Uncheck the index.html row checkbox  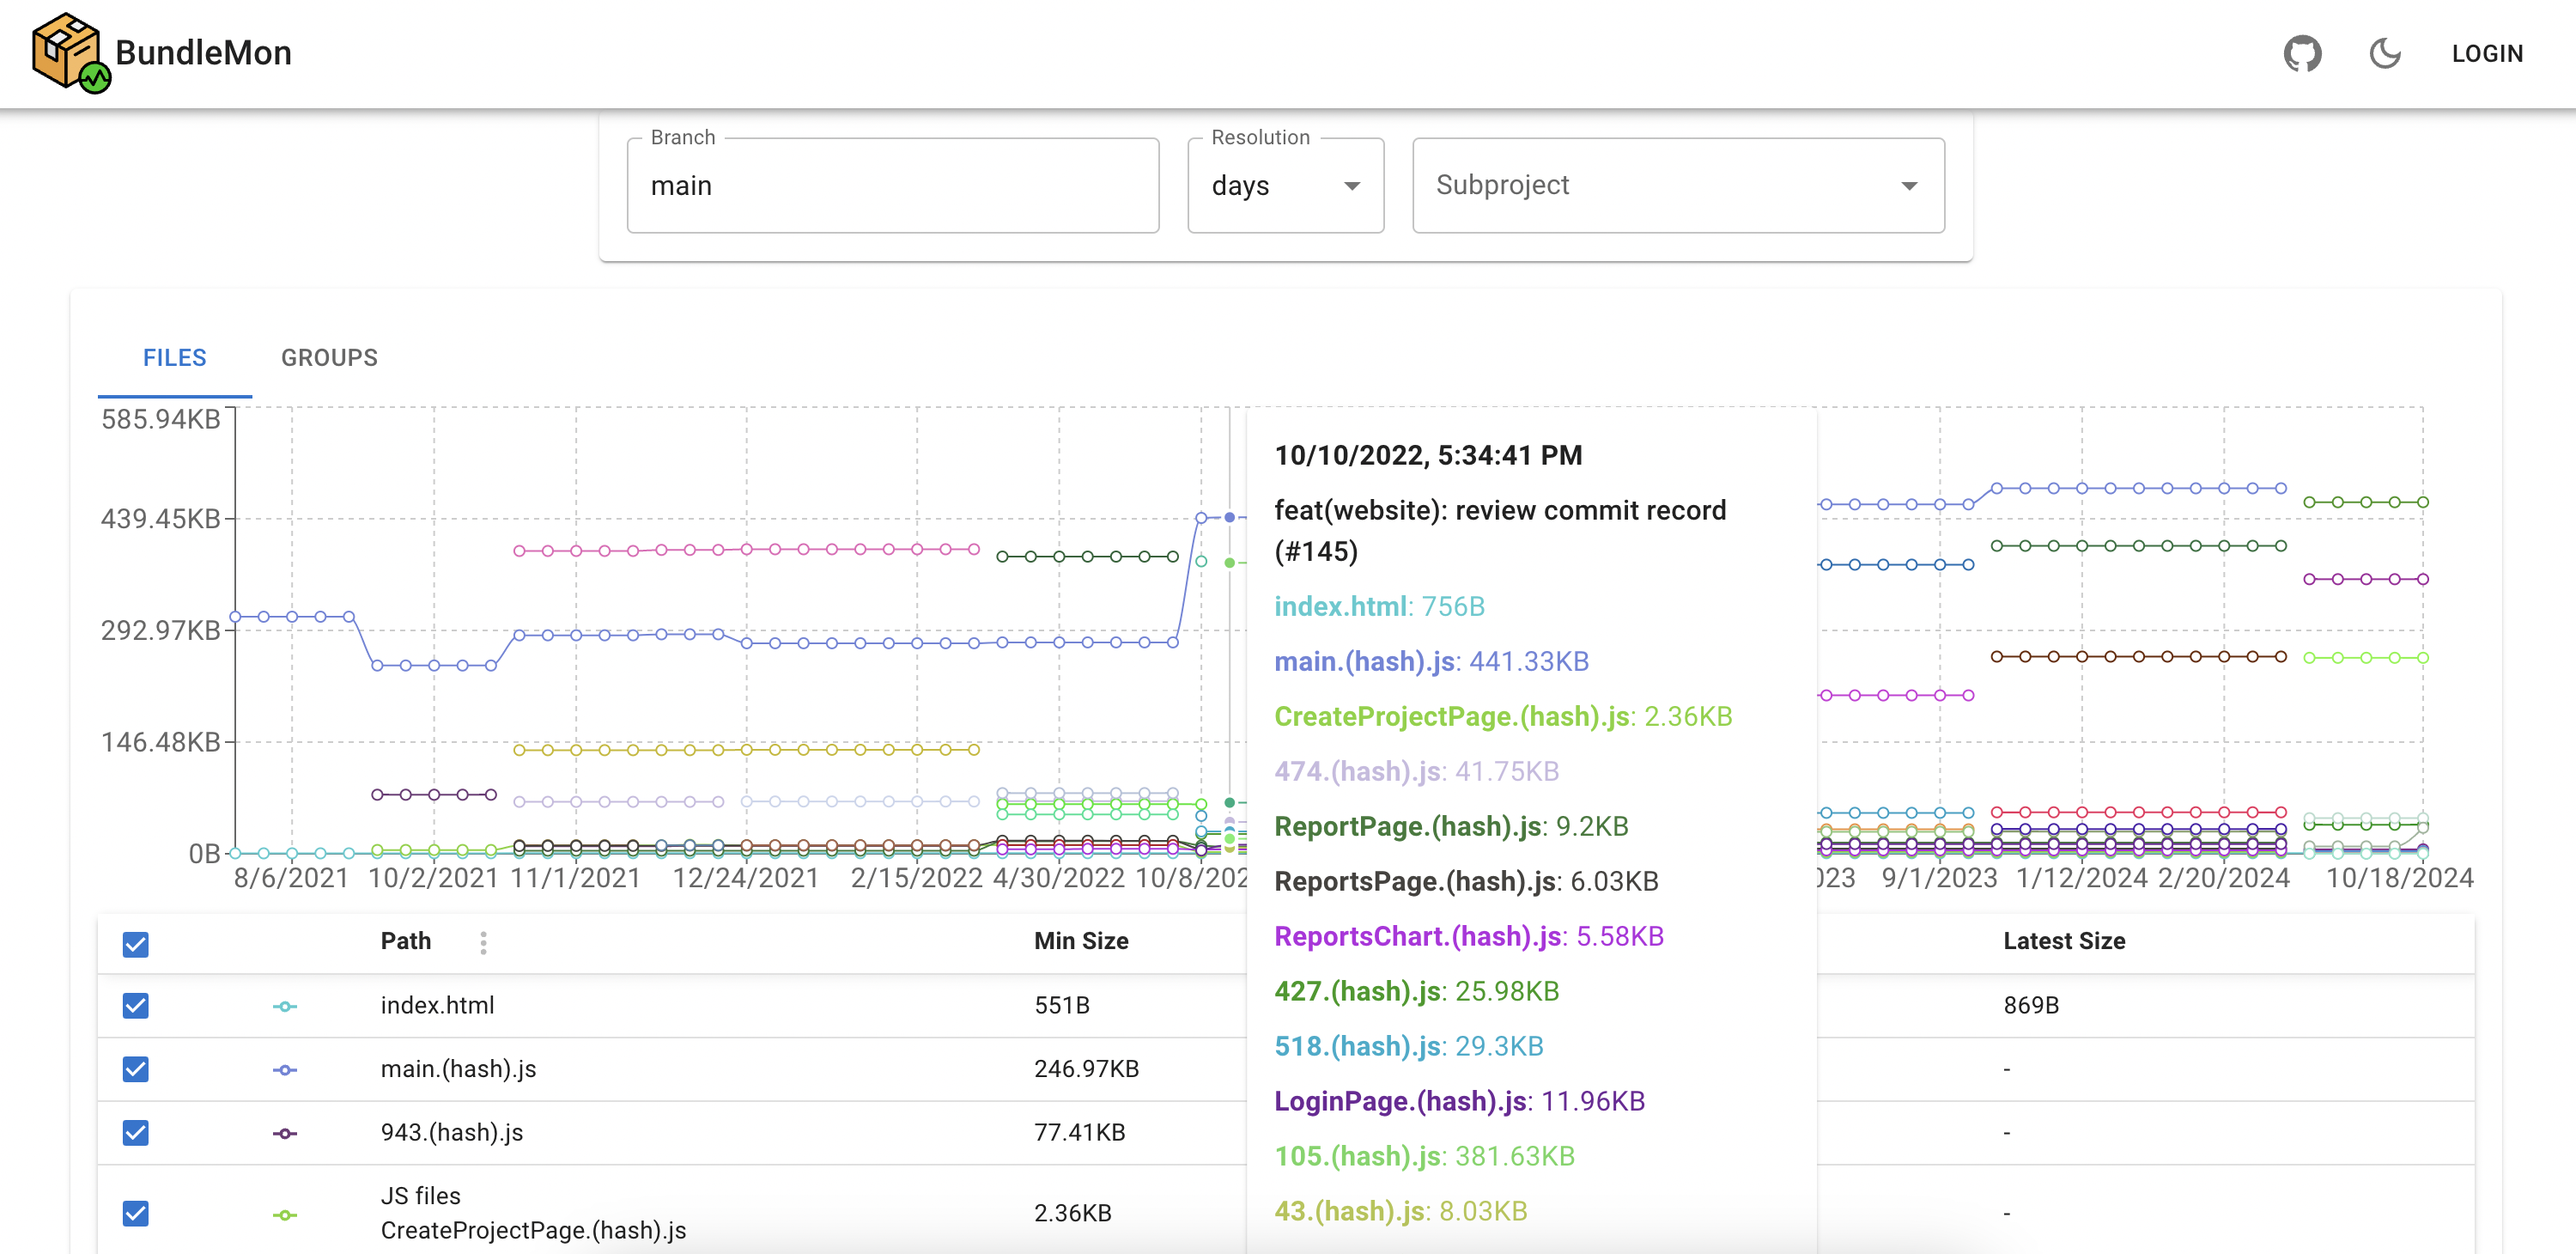point(136,1005)
